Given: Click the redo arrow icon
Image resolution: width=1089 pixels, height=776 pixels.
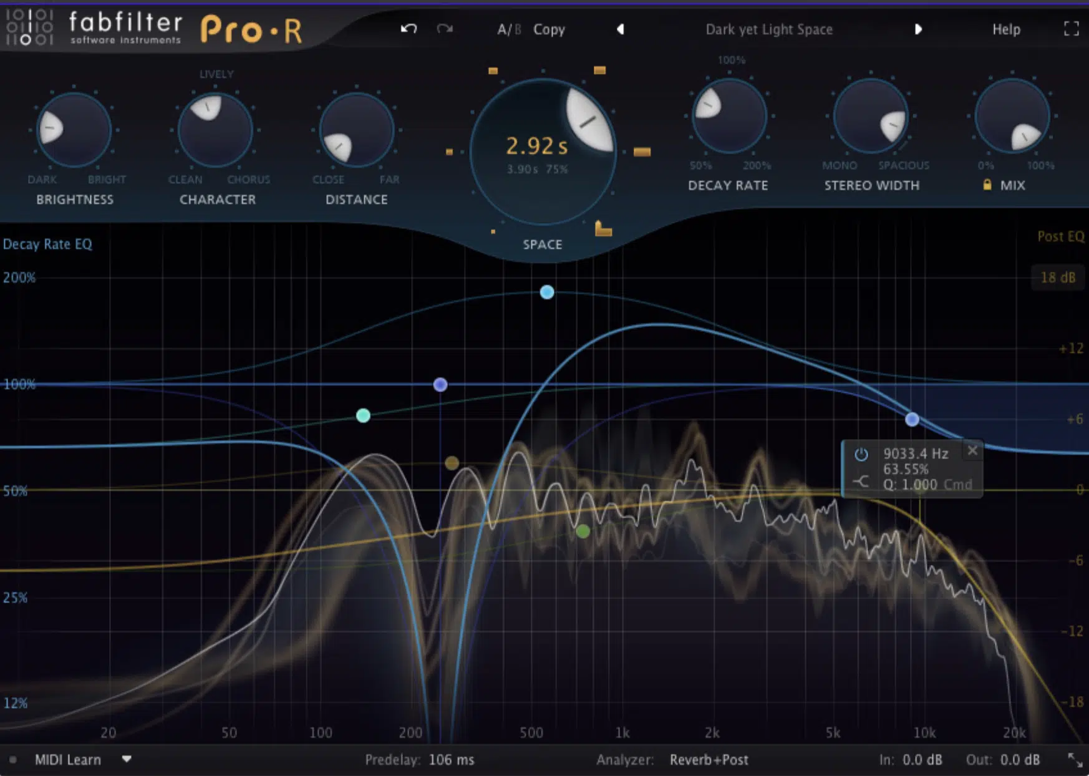Looking at the screenshot, I should pos(445,29).
